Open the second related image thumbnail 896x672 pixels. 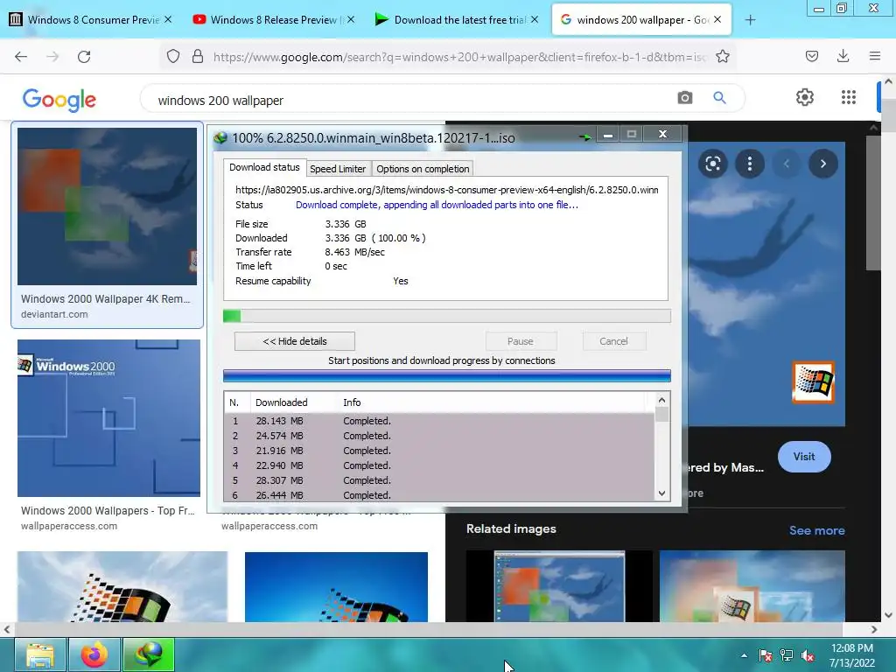coord(752,585)
